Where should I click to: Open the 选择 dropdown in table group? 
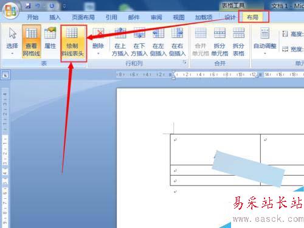[12, 41]
